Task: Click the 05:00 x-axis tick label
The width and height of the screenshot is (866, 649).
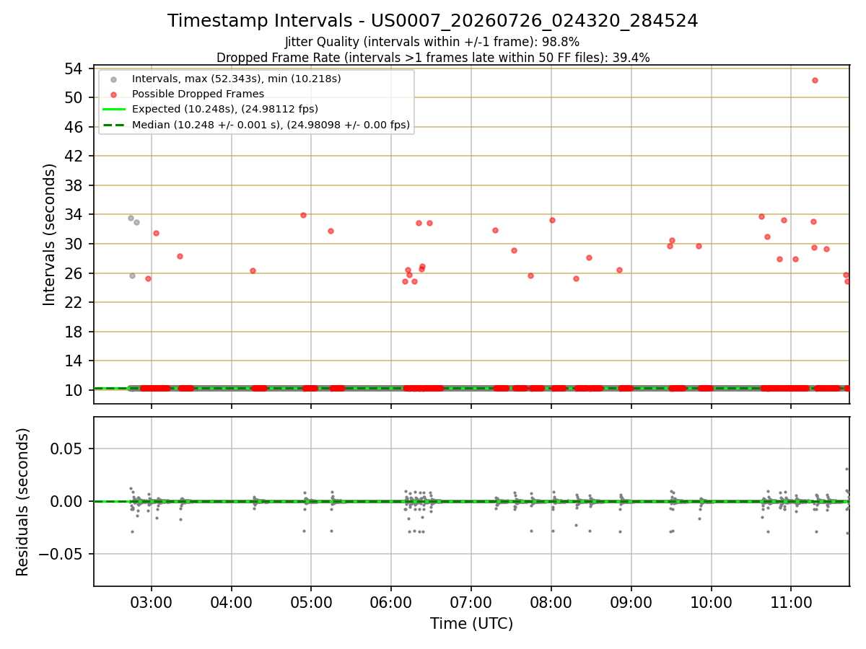Action: click(x=311, y=604)
